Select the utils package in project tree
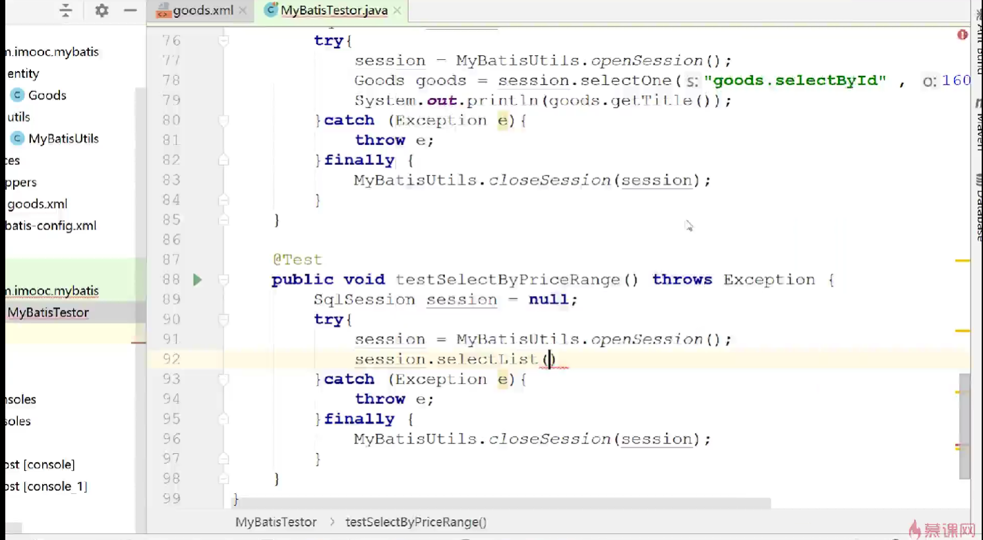983x540 pixels. (18, 117)
